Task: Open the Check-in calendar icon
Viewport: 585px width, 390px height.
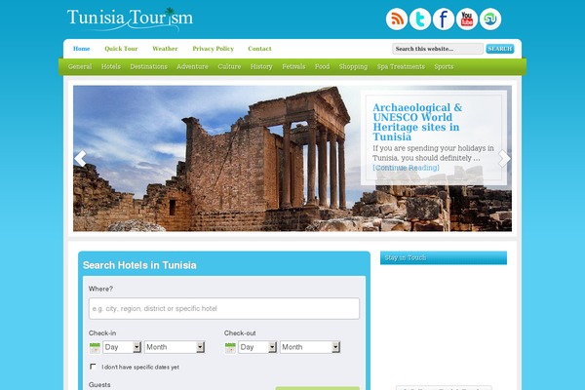Action: 95,347
